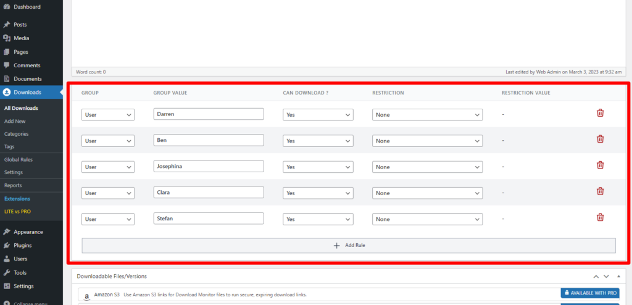Screen dimensions: 632x305
Task: Open Can Download dropdown for Clara
Action: [318, 193]
